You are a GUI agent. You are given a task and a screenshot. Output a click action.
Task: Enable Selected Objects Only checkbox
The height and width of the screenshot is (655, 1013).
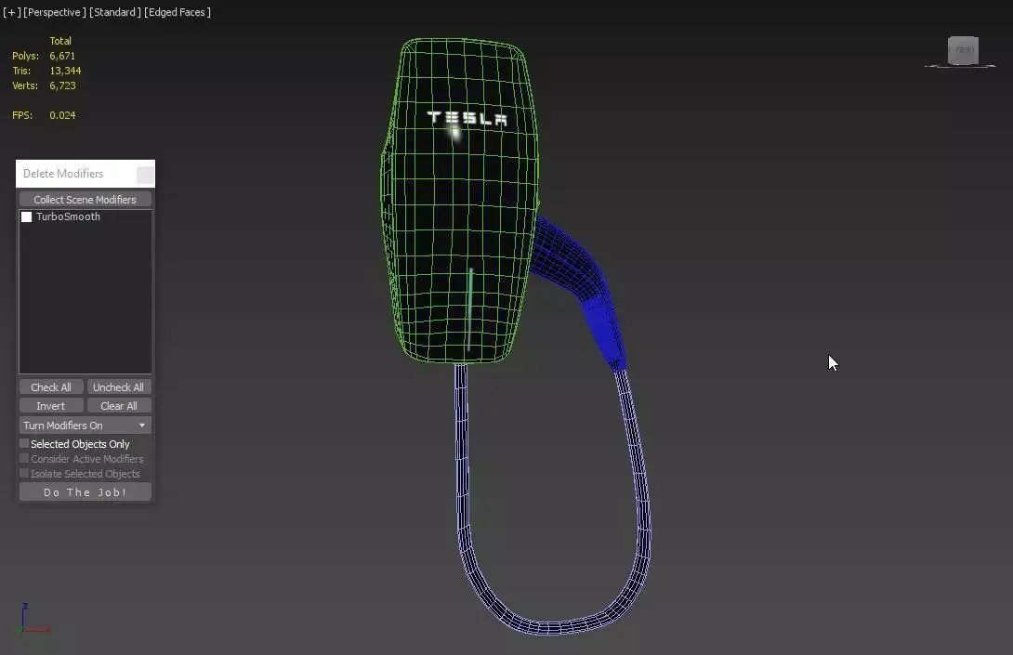click(x=24, y=444)
